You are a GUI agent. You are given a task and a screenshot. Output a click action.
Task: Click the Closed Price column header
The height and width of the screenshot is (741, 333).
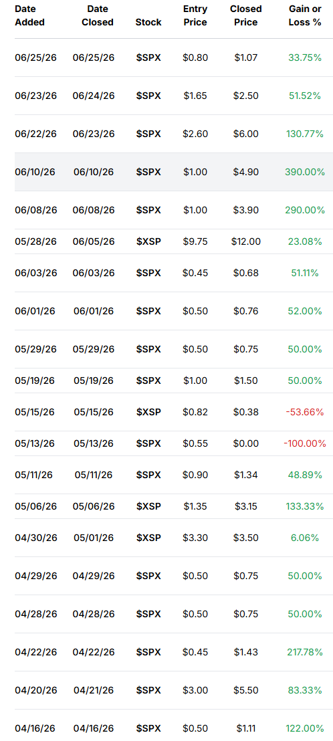tap(245, 15)
